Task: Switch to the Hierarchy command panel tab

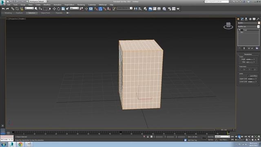Action: 246,19
